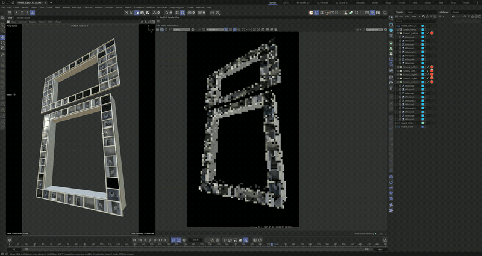The height and width of the screenshot is (256, 482).
Task: Toggle the enable checkmark on Screen1_bottom
Action: point(427,33)
